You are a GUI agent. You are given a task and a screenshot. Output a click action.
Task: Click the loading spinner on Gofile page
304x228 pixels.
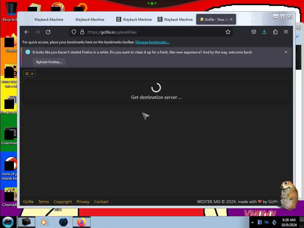tap(156, 88)
